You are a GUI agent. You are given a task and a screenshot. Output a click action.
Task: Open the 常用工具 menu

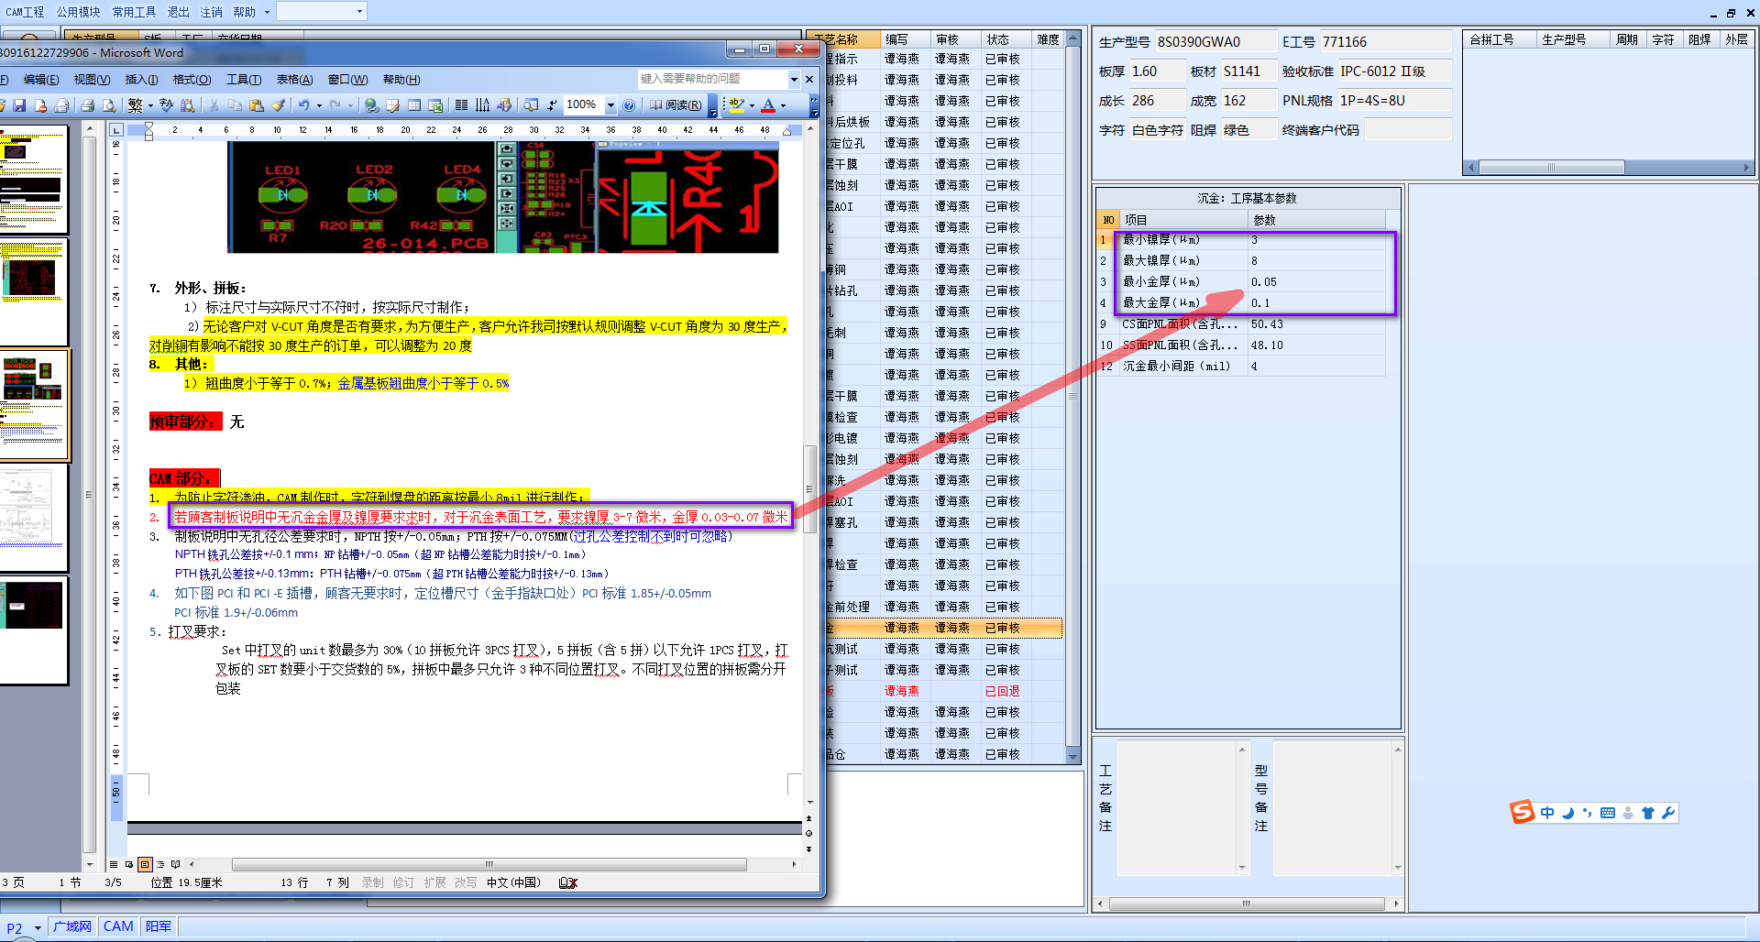[x=135, y=12]
